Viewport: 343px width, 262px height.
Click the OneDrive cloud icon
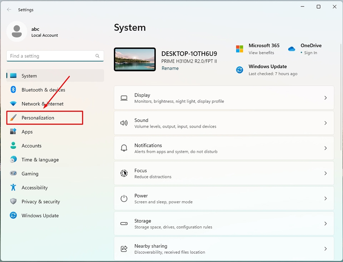click(x=292, y=49)
